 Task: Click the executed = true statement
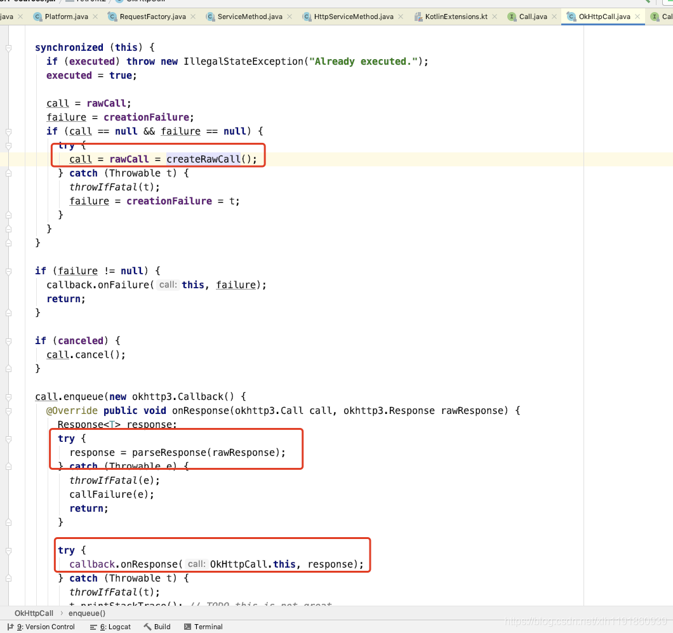pyautogui.click(x=91, y=76)
